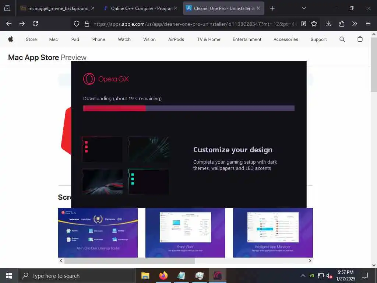Open the iPhone menu item
This screenshot has width=377, height=283.
(x=98, y=39)
